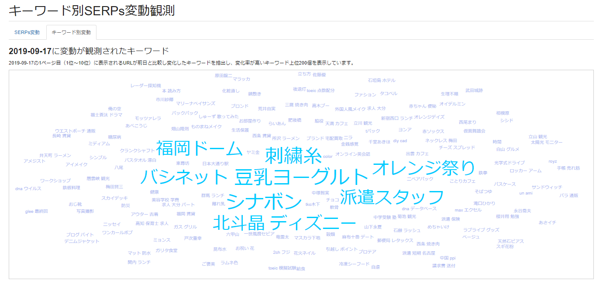Click the ものまねメイク keyword
The width and height of the screenshot is (603, 297).
(x=207, y=126)
